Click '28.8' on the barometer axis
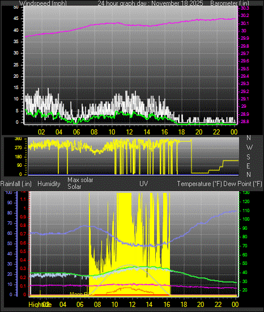The image size is (264, 312). [245, 121]
